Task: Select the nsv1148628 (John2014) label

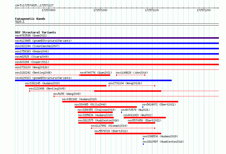Action: pos(132,73)
